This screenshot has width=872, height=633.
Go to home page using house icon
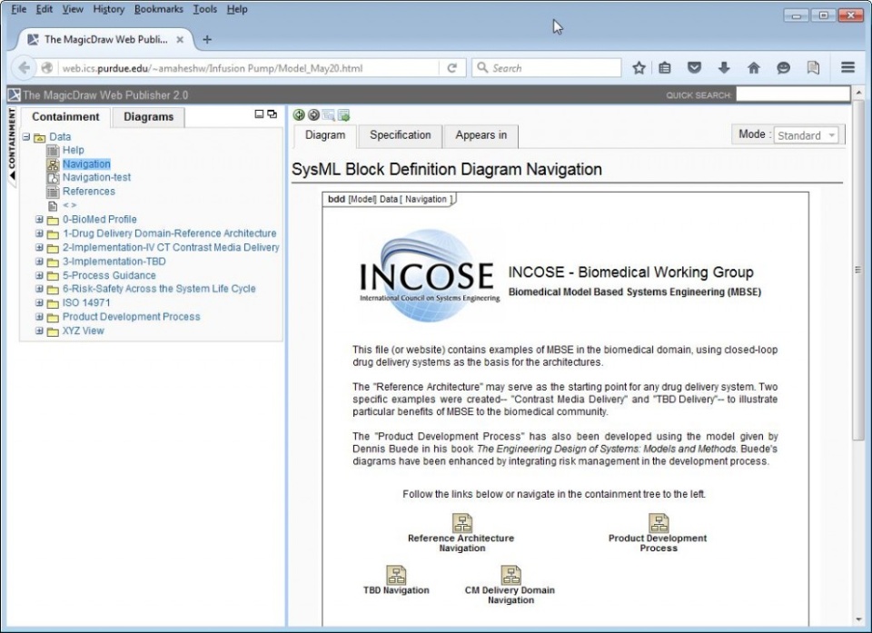[x=754, y=68]
